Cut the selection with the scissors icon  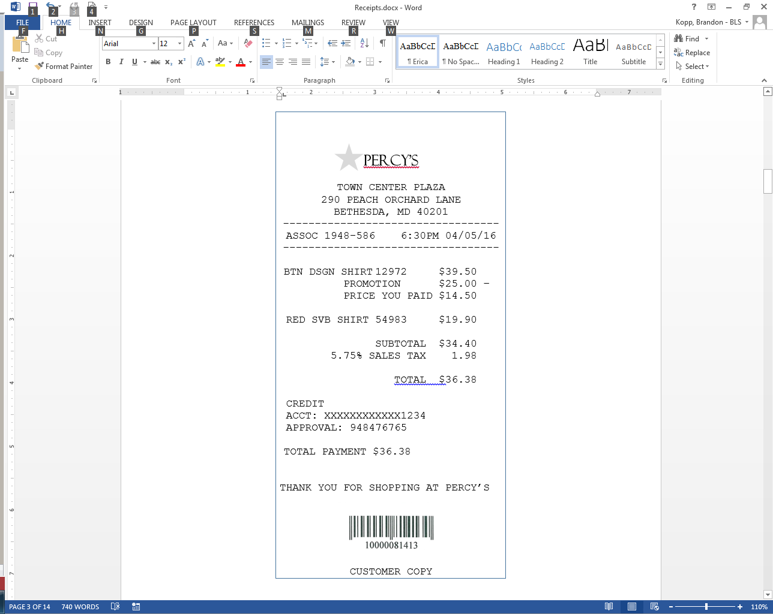coord(39,38)
